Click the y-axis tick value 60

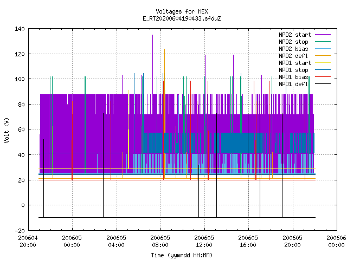[21, 129]
